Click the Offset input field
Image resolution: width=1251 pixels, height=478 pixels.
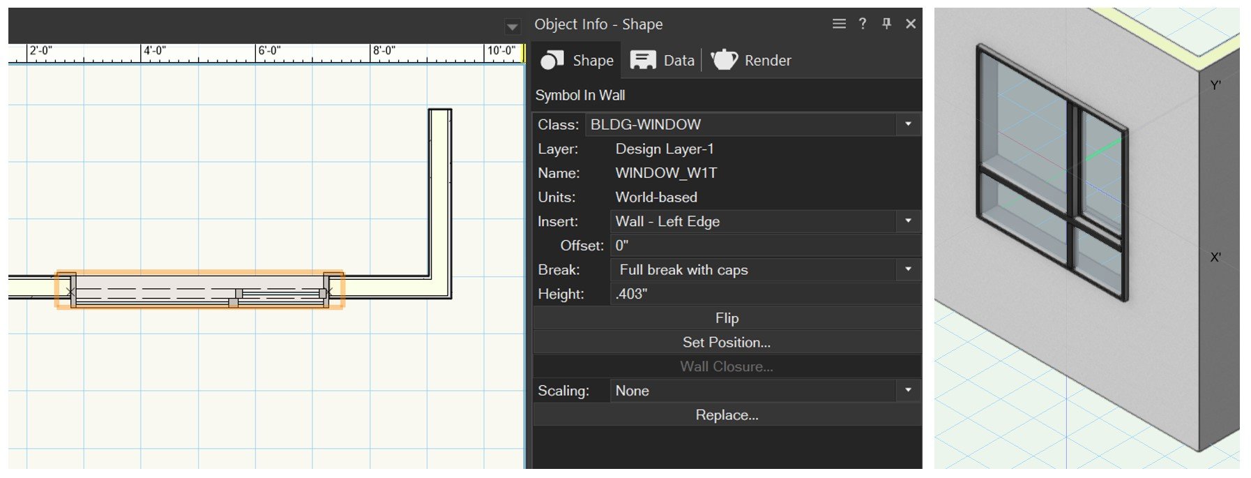point(764,246)
